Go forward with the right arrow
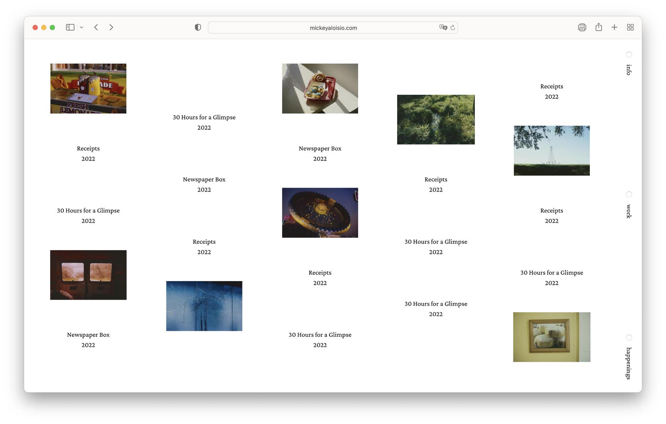The image size is (666, 424). 111,27
